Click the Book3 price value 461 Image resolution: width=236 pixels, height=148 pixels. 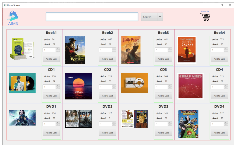[x=166, y=39]
